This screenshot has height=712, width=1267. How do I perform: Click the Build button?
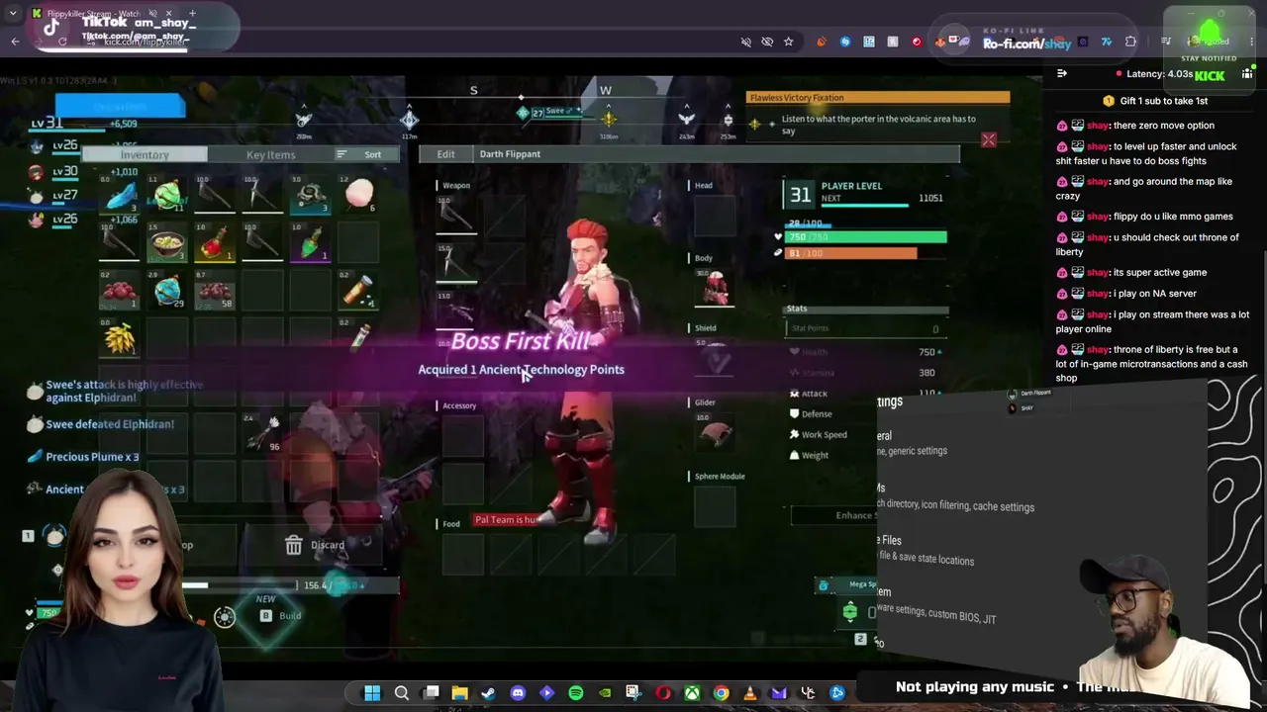tap(280, 615)
